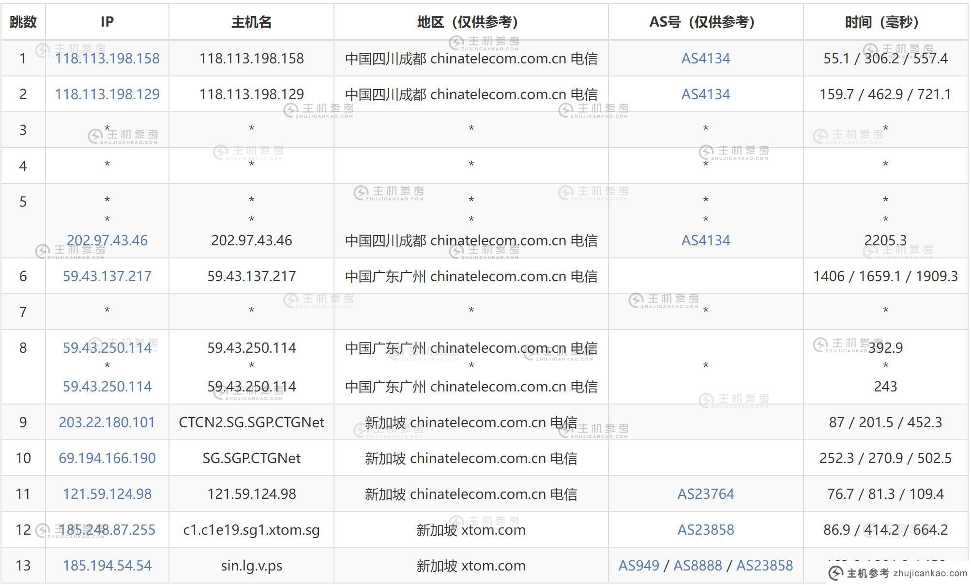
Task: Open the AS949 link
Action: point(639,566)
